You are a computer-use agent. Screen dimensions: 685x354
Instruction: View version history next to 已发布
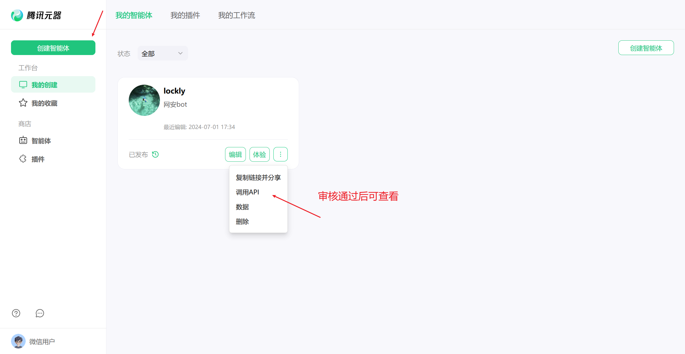155,154
